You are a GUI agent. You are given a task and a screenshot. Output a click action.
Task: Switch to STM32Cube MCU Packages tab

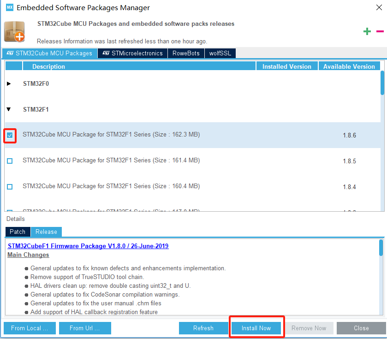click(x=49, y=54)
